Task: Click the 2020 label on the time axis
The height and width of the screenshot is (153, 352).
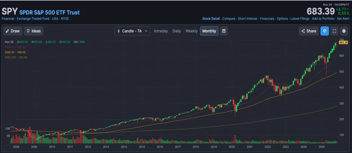Action: click(232, 147)
